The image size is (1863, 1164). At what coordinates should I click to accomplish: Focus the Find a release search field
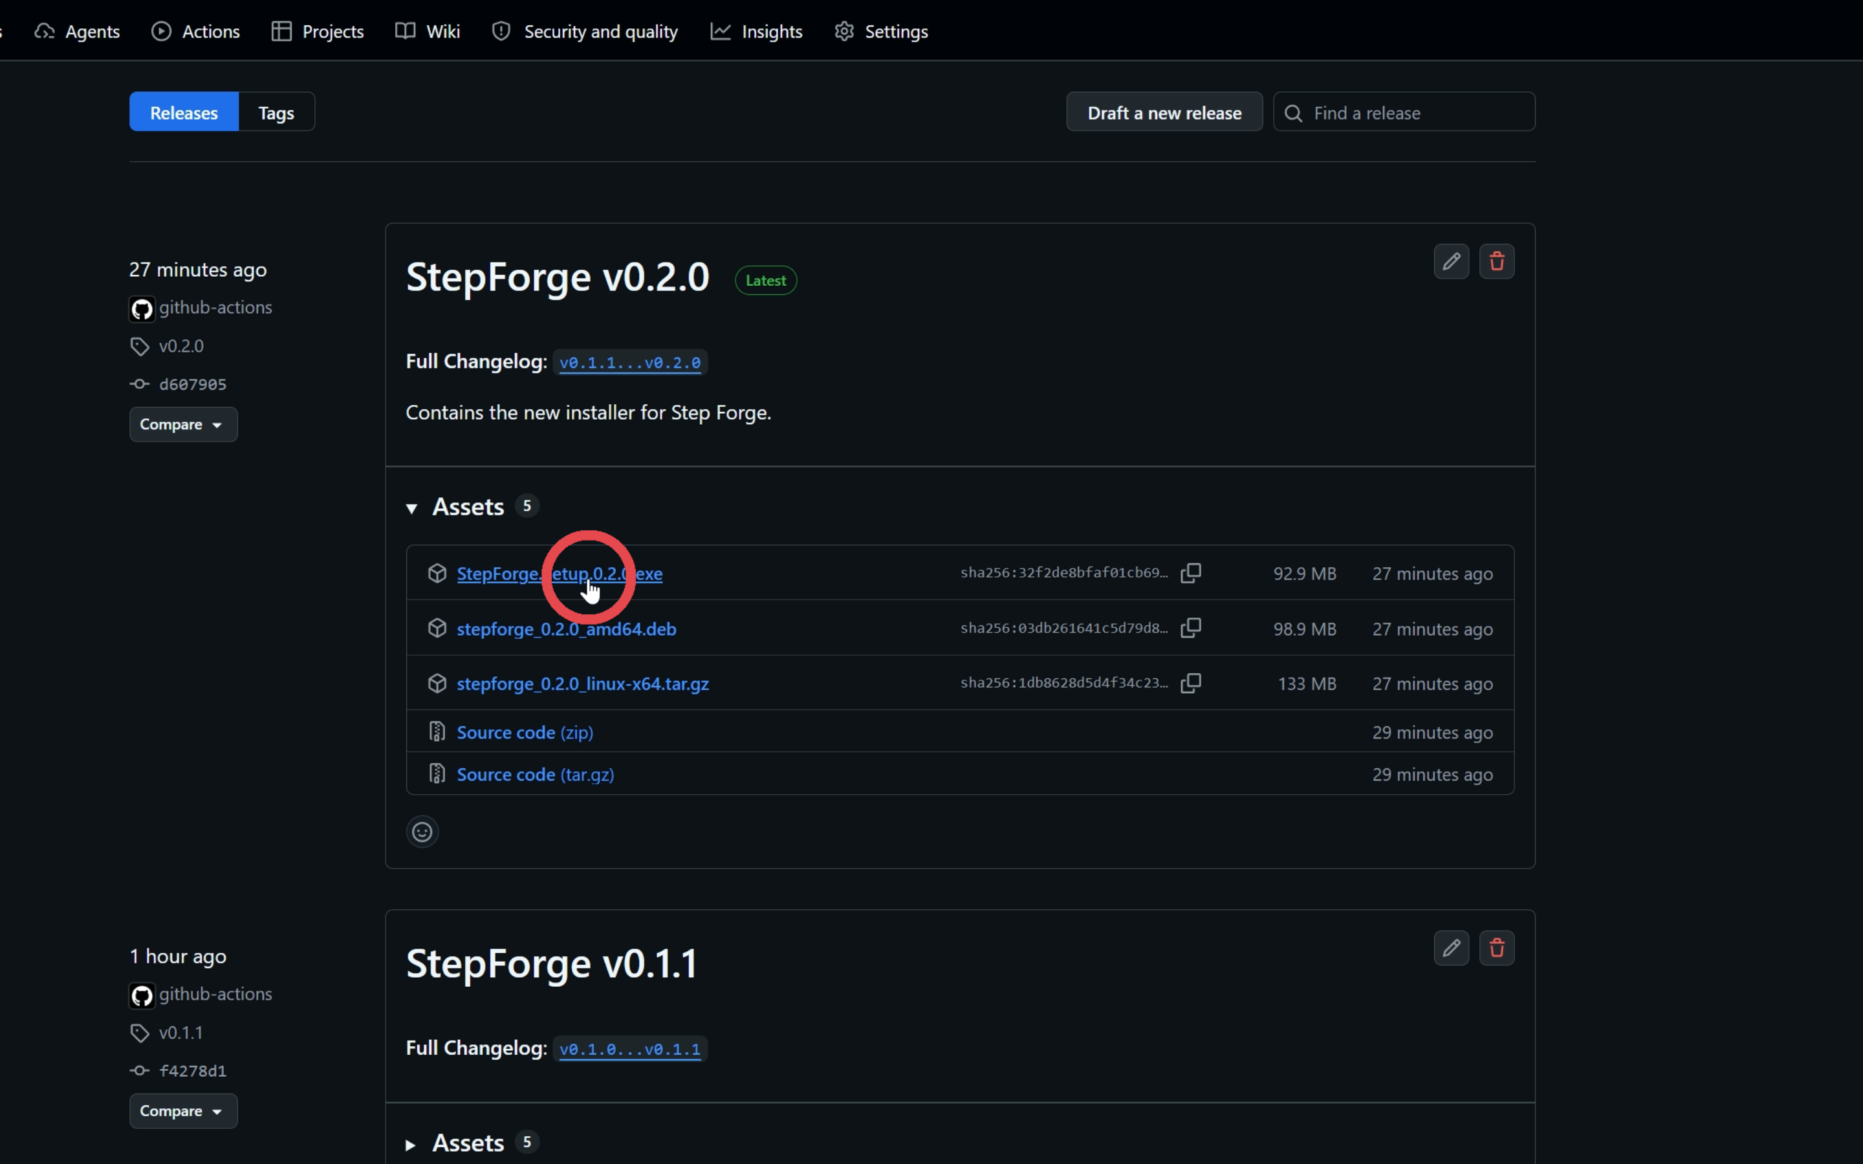[x=1404, y=113]
